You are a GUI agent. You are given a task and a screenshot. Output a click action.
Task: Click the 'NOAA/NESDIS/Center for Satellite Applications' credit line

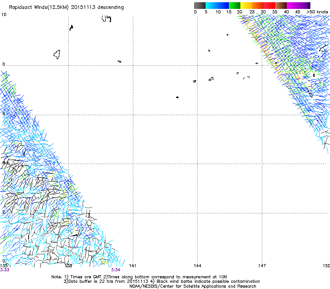[193, 286]
